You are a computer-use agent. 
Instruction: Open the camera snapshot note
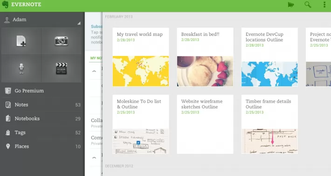[x=62, y=41]
